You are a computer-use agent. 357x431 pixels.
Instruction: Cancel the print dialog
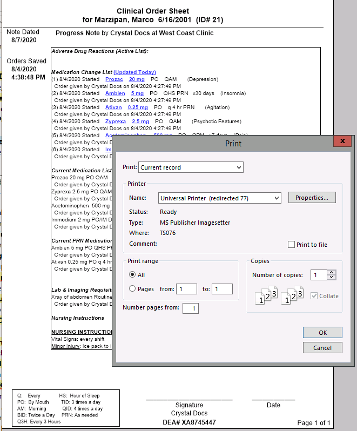[x=322, y=348]
